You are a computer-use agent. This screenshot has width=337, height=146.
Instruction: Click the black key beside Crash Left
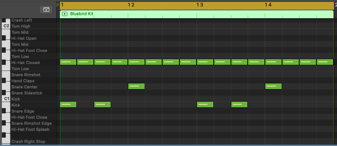pyautogui.click(x=4, y=20)
